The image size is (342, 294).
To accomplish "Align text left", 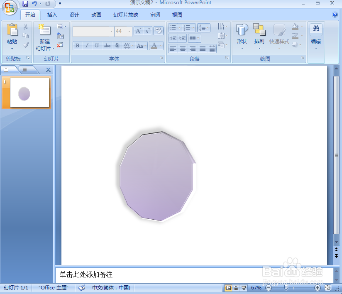I will tap(173, 49).
